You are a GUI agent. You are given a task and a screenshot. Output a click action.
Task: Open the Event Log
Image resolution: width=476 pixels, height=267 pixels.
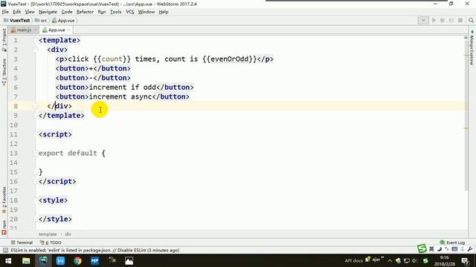(x=452, y=243)
